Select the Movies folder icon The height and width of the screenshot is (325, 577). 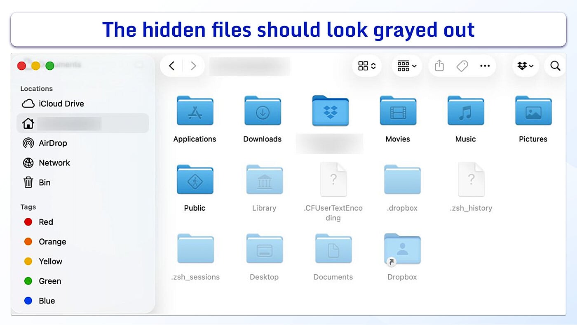[x=398, y=111]
